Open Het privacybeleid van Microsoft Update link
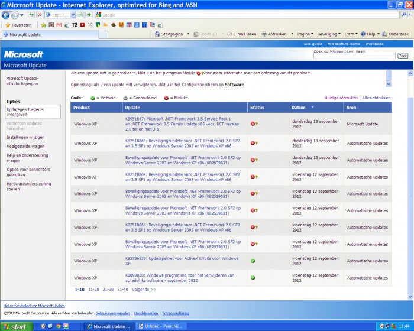Viewport: 414px width, 331px height. tap(34, 306)
